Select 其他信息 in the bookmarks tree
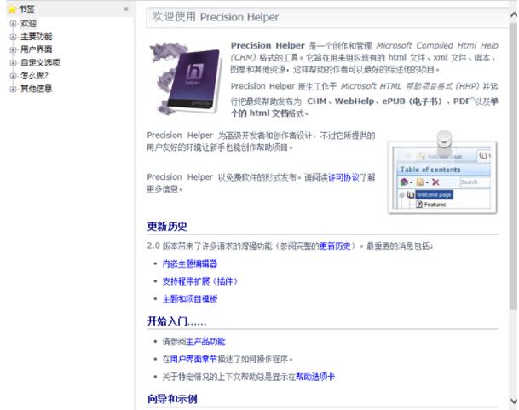The image size is (519, 410). tap(36, 88)
